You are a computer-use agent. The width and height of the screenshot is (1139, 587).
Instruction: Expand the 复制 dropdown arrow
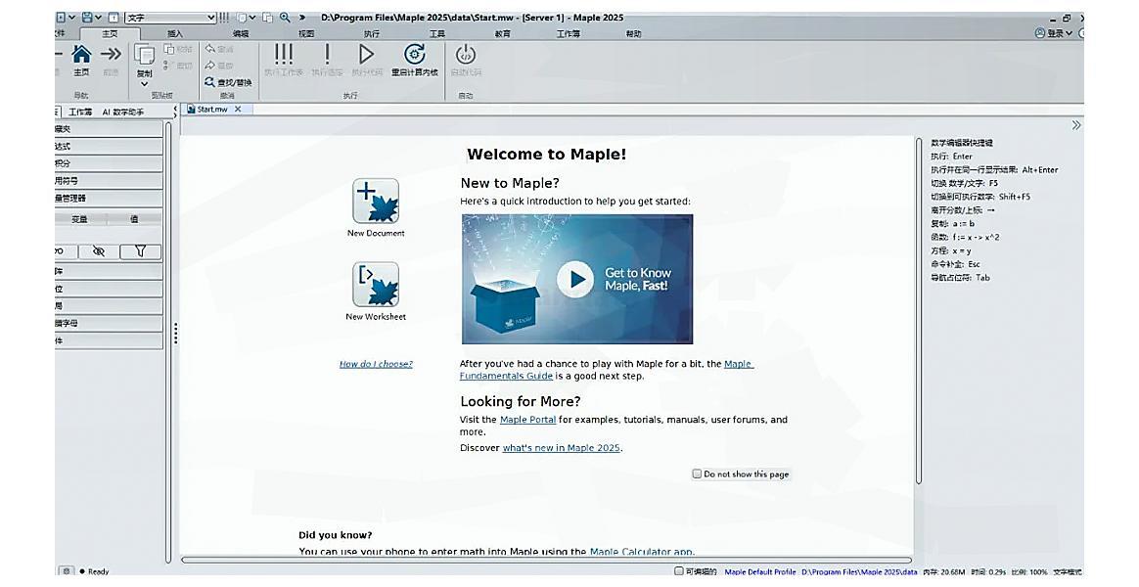(144, 84)
